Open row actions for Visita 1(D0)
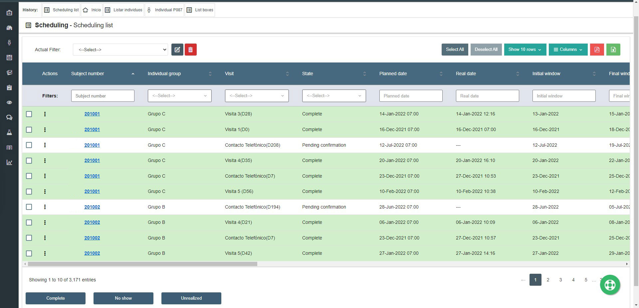Image resolution: width=639 pixels, height=308 pixels. (x=45, y=130)
